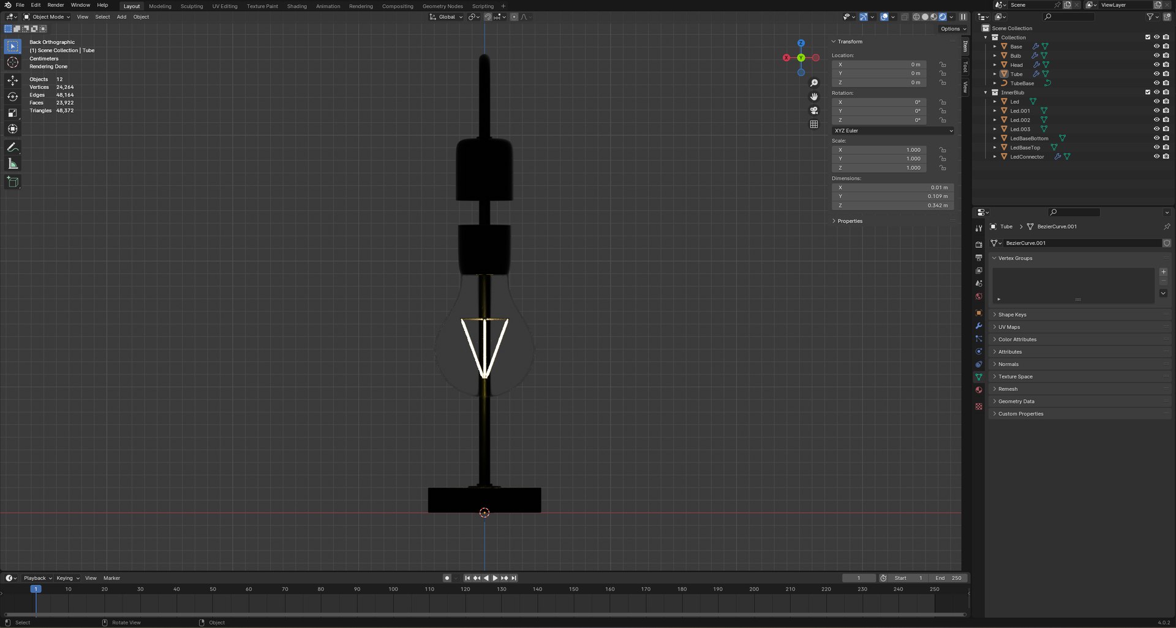Open the Render properties tab
Screen dimensions: 1176x628
pos(979,245)
